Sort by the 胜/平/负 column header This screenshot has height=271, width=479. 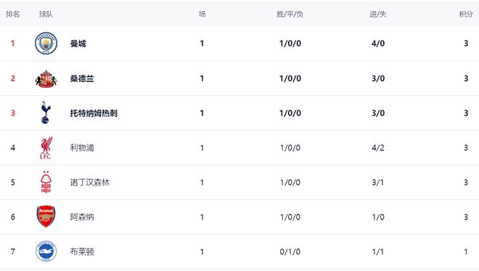[x=290, y=14]
